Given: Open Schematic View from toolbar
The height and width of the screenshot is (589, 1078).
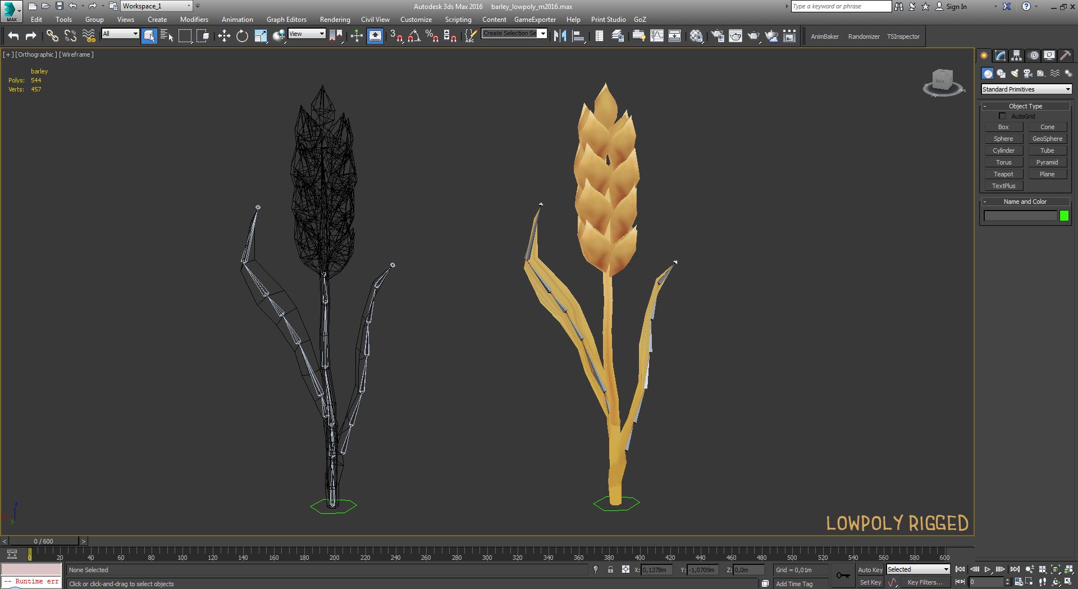Looking at the screenshot, I should [x=675, y=36].
